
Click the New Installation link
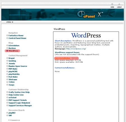62,58
